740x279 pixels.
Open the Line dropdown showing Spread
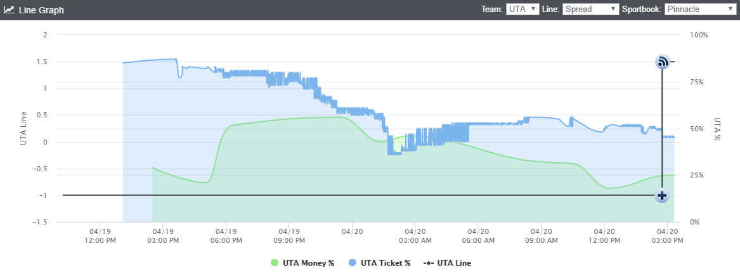click(590, 9)
